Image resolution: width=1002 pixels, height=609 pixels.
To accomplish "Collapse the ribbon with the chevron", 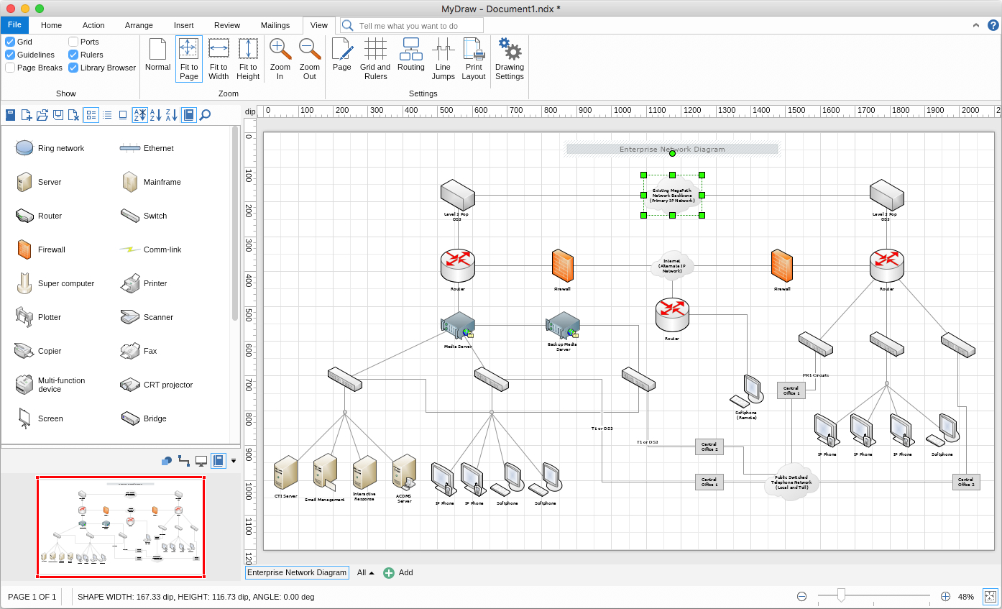I will click(x=976, y=25).
